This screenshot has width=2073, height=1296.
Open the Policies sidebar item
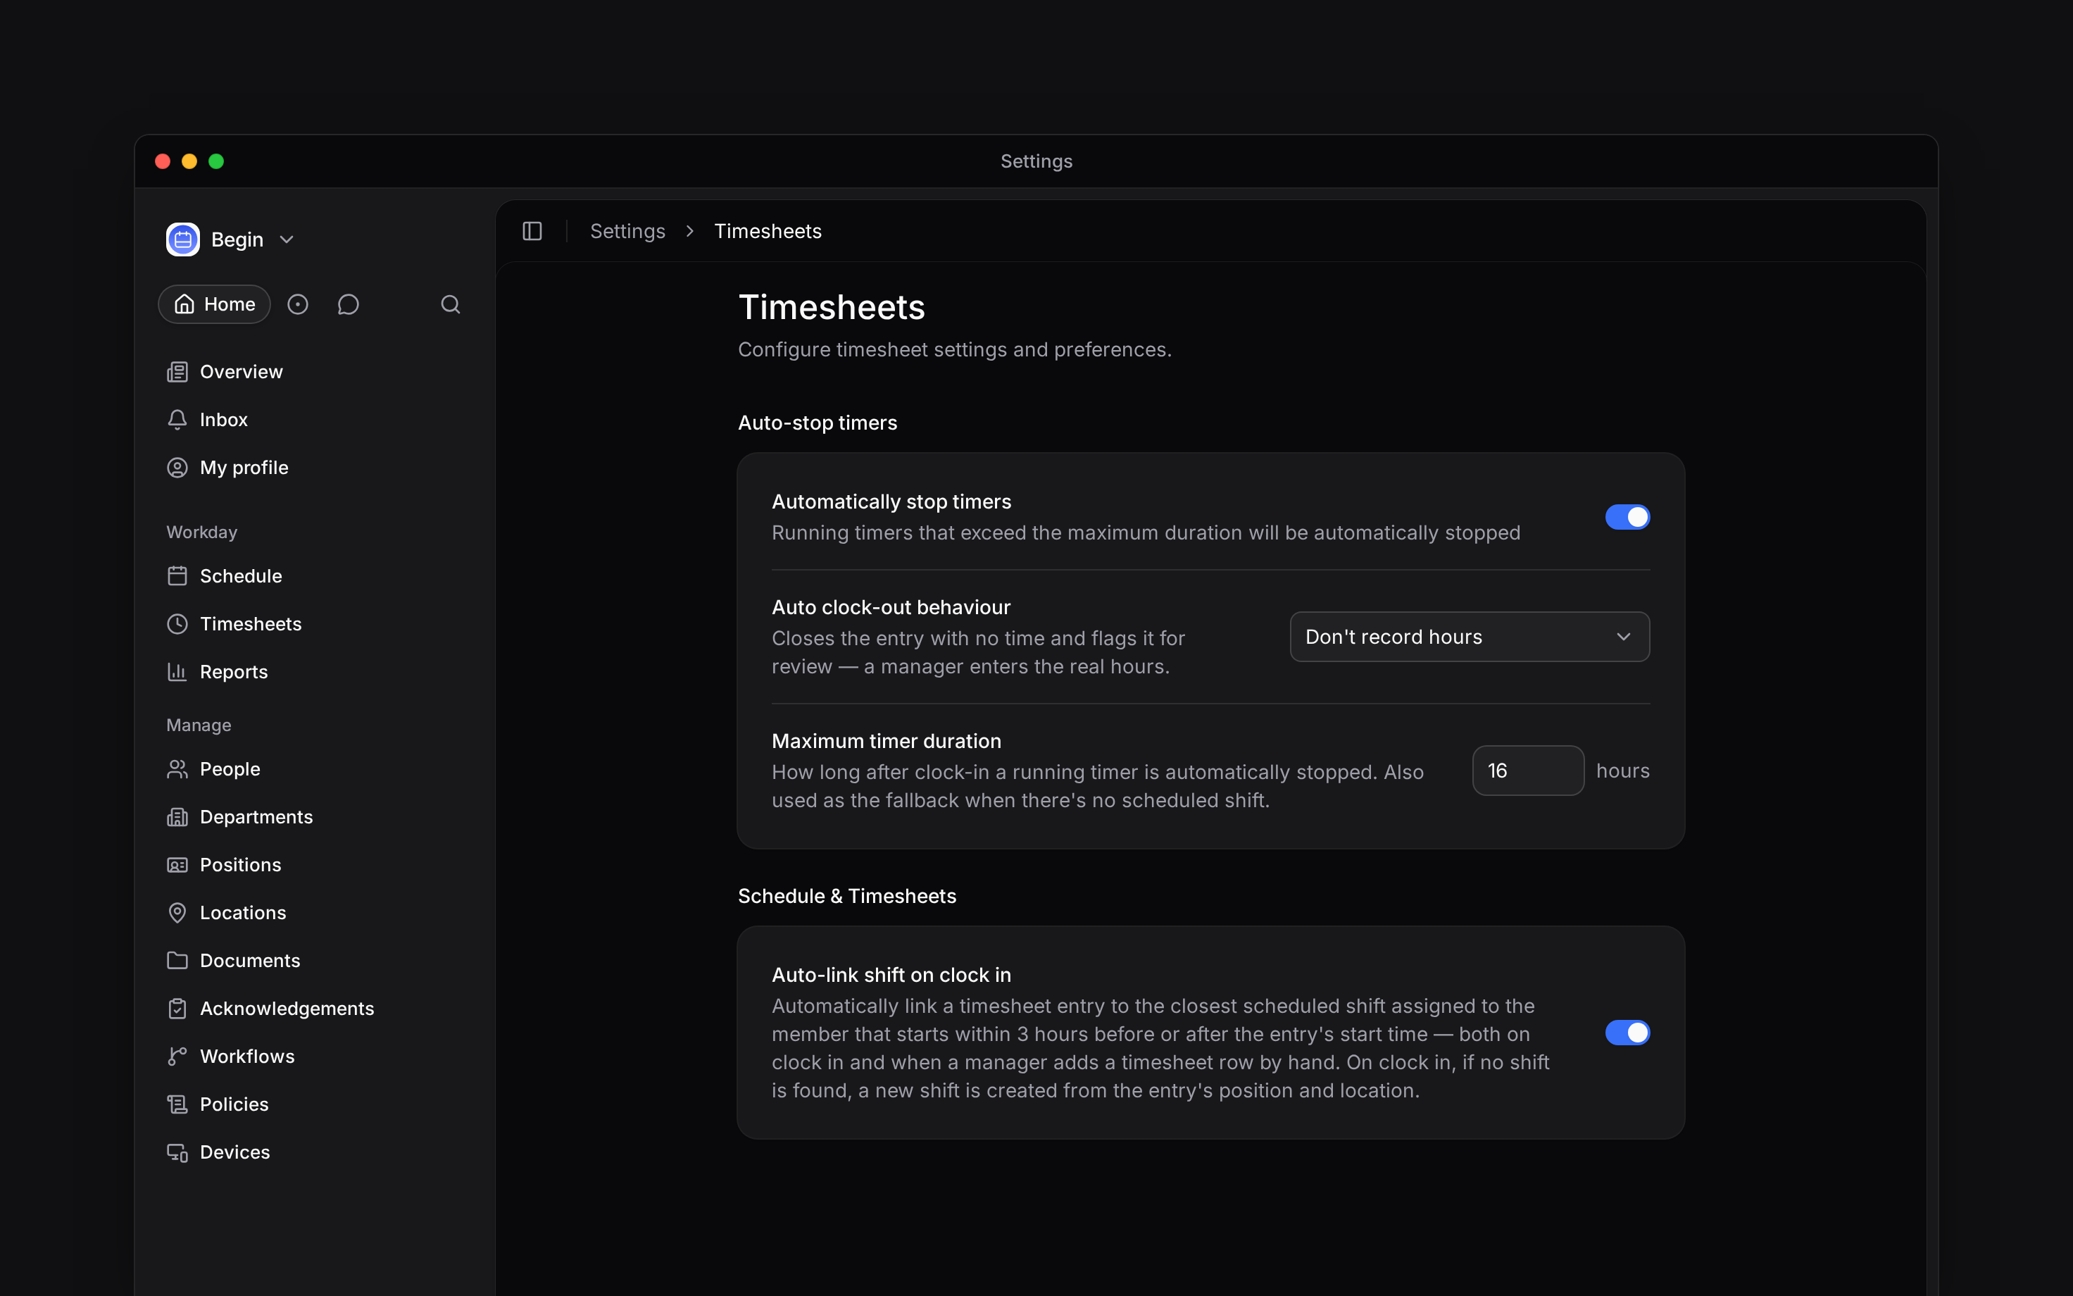pos(314,1105)
